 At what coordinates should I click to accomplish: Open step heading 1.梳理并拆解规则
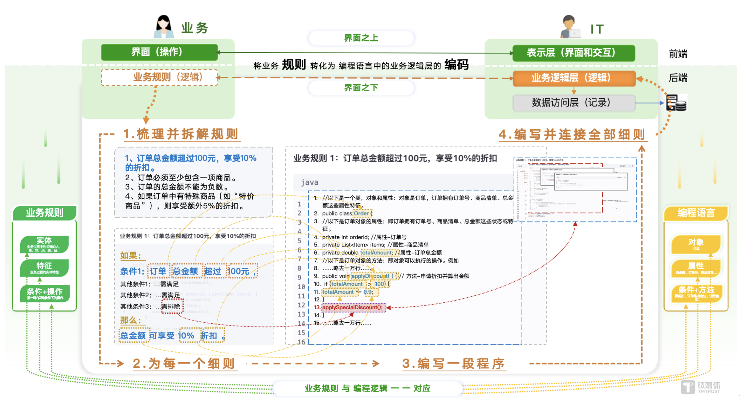pyautogui.click(x=181, y=134)
